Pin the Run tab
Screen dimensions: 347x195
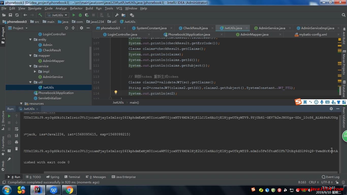9,159
